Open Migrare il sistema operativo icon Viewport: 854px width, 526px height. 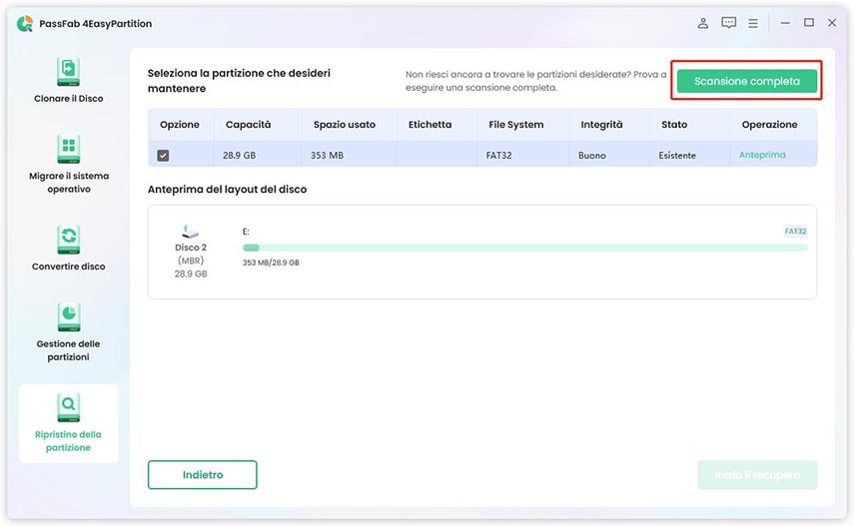click(x=68, y=150)
